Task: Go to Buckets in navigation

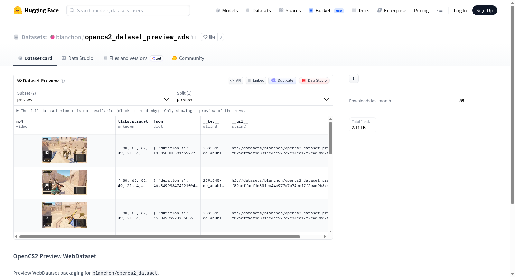Action: click(326, 11)
